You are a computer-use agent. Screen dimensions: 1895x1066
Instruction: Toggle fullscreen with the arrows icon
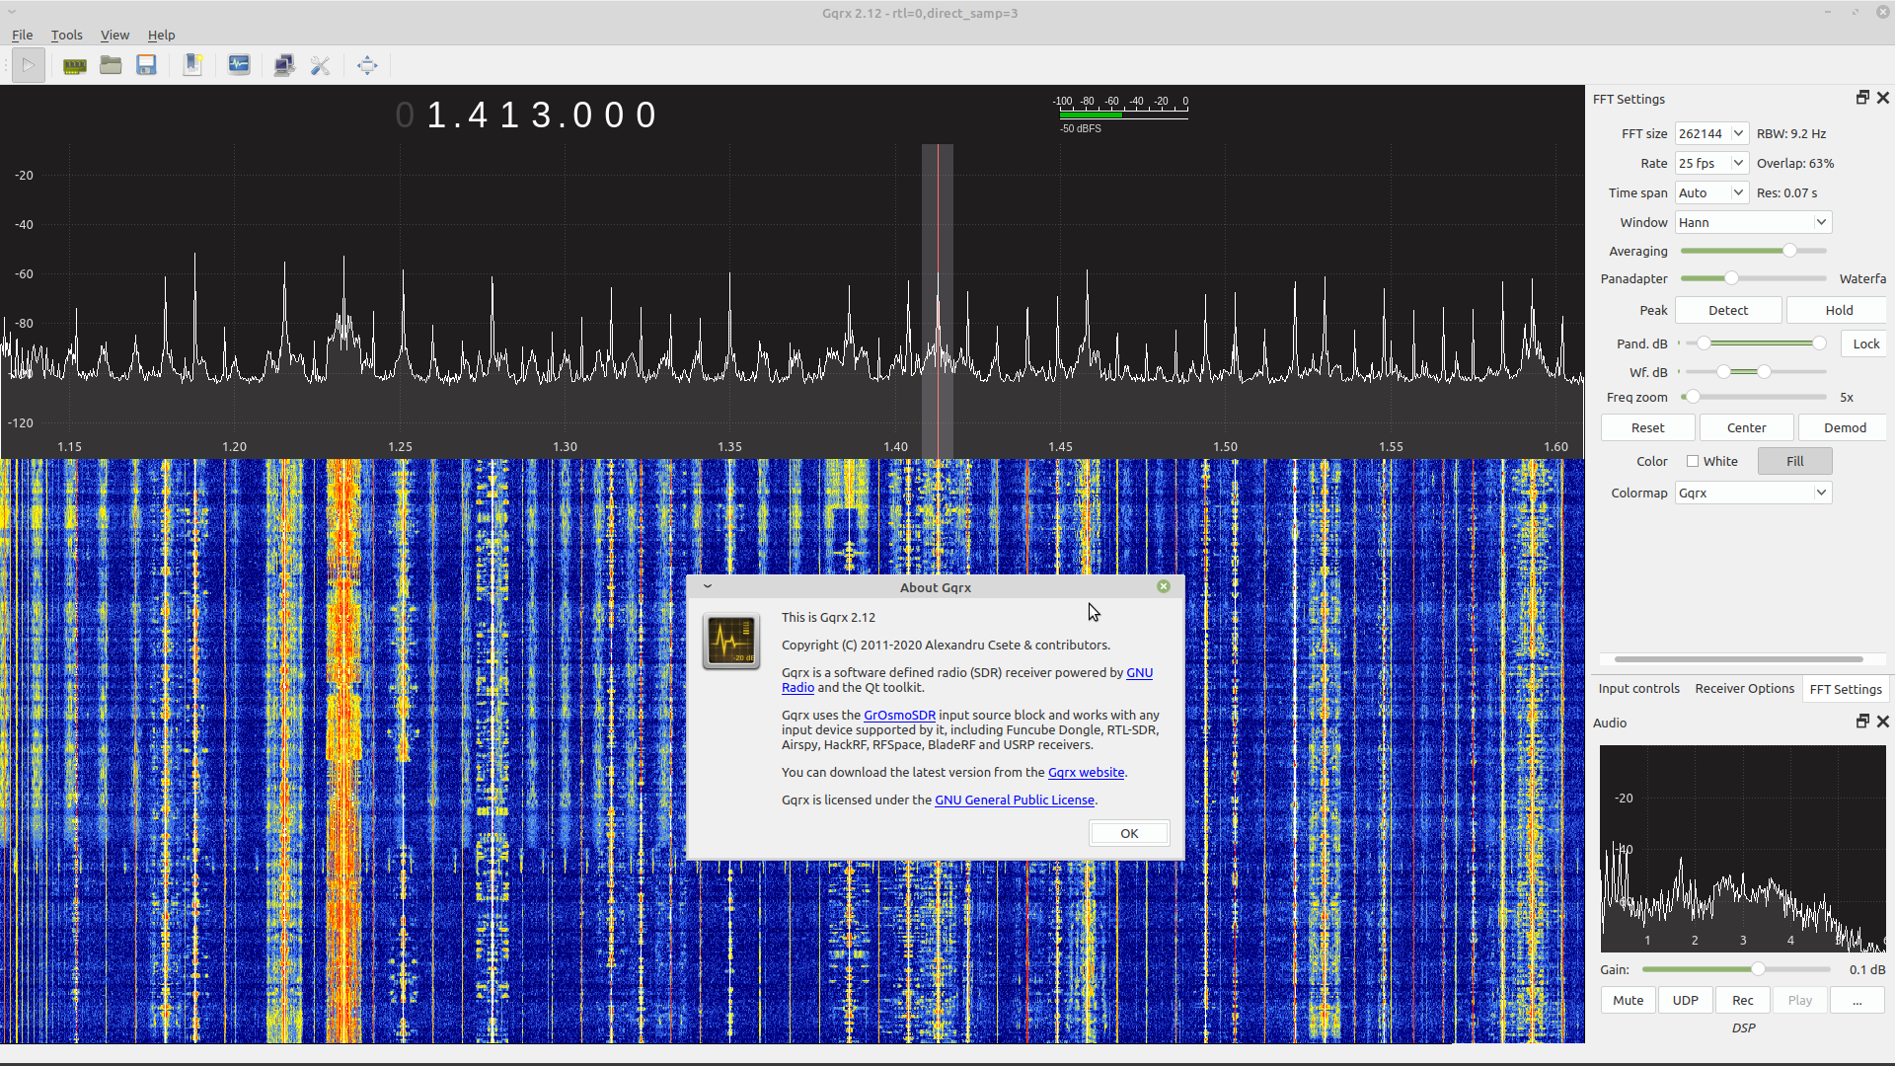coord(367,66)
